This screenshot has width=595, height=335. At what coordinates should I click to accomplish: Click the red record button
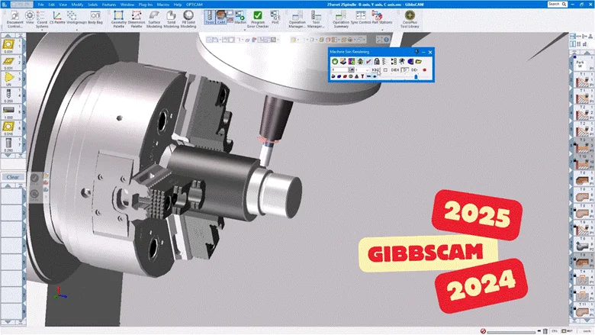click(x=425, y=69)
